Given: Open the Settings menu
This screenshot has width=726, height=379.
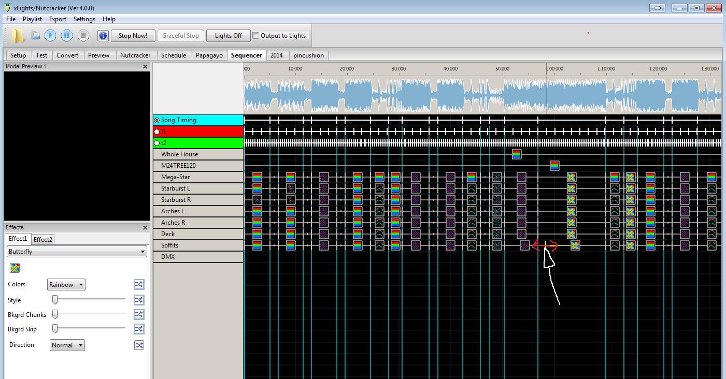Looking at the screenshot, I should (x=84, y=19).
